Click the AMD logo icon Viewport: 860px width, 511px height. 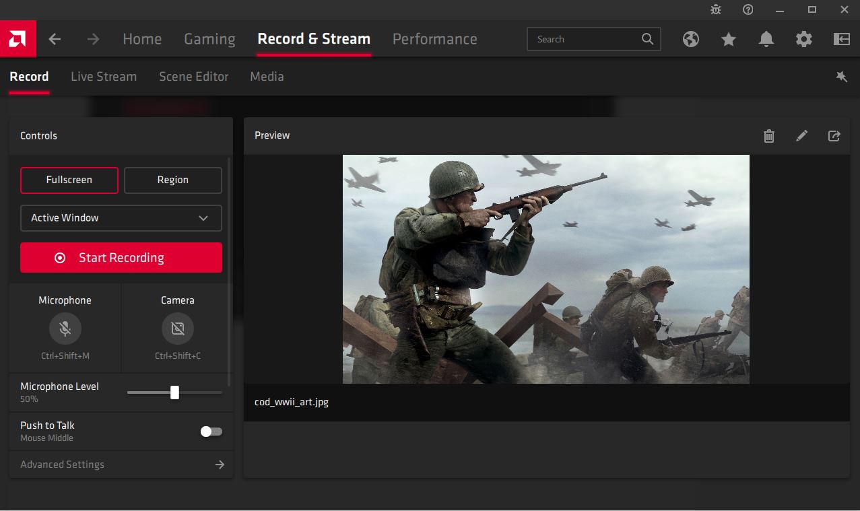pos(18,39)
